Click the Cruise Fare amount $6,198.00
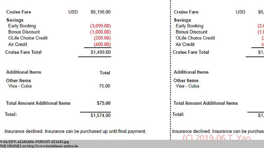Viewport: 264px width, 148px height. tap(101, 12)
